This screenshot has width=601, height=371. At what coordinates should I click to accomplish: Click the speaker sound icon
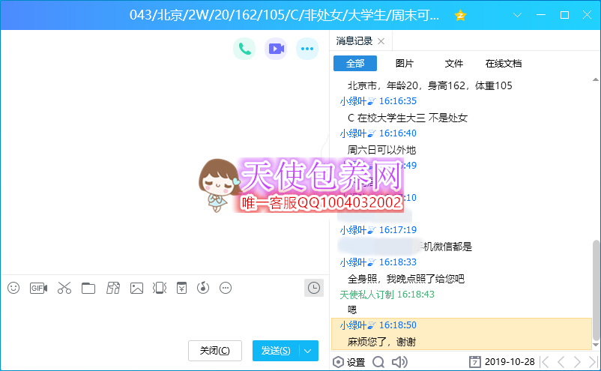[399, 362]
